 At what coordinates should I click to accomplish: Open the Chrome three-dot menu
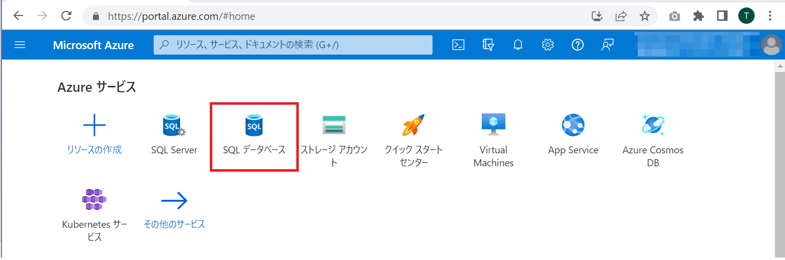pos(770,16)
